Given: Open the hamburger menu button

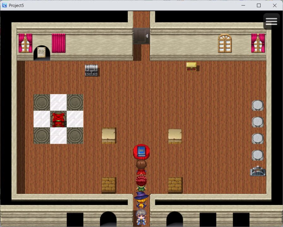Looking at the screenshot, I should pyautogui.click(x=271, y=21).
